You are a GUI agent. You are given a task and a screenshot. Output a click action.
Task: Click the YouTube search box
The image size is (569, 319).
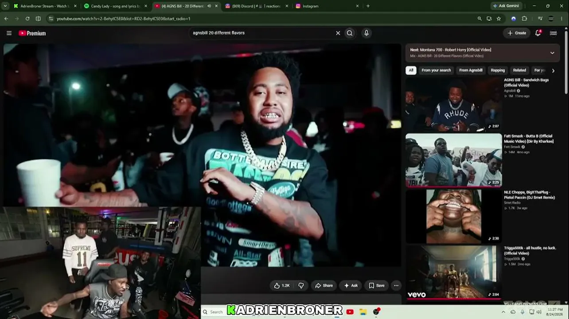[262, 33]
